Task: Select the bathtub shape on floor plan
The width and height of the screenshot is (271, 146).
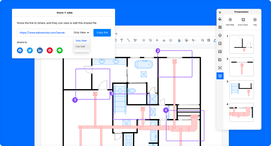Action: click(x=144, y=65)
